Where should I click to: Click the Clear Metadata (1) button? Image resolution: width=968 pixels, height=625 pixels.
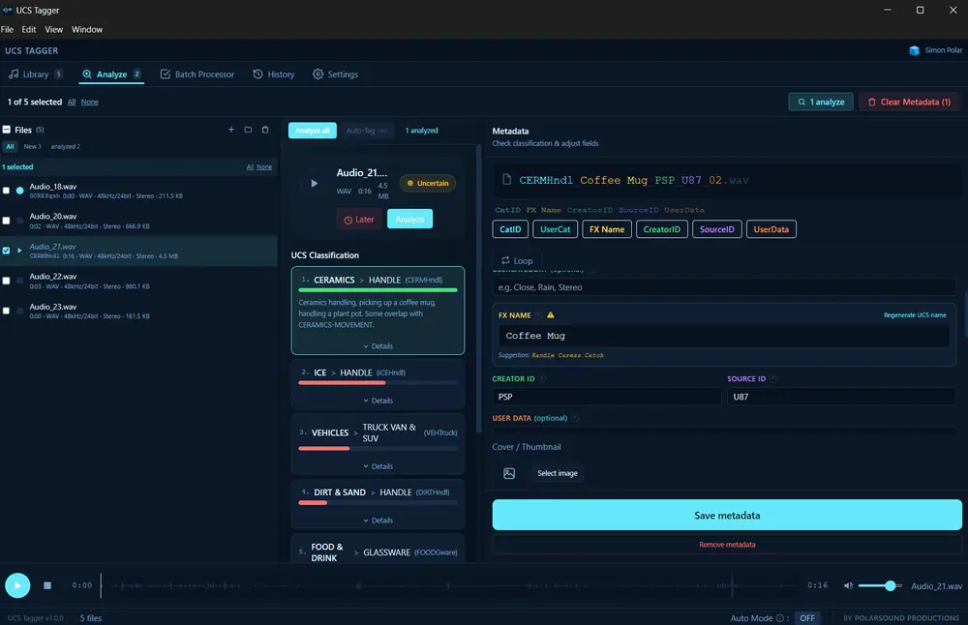click(x=909, y=102)
